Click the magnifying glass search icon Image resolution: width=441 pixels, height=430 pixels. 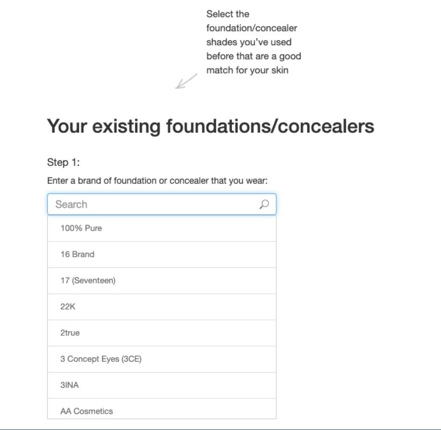[264, 204]
